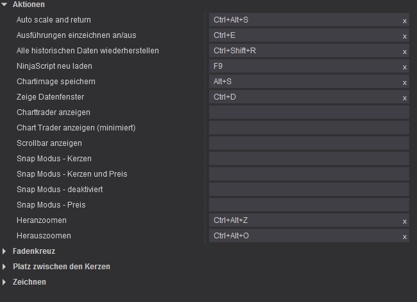
Task: Focus the Snap Modus - Kerzen field
Action: [x=309, y=159]
